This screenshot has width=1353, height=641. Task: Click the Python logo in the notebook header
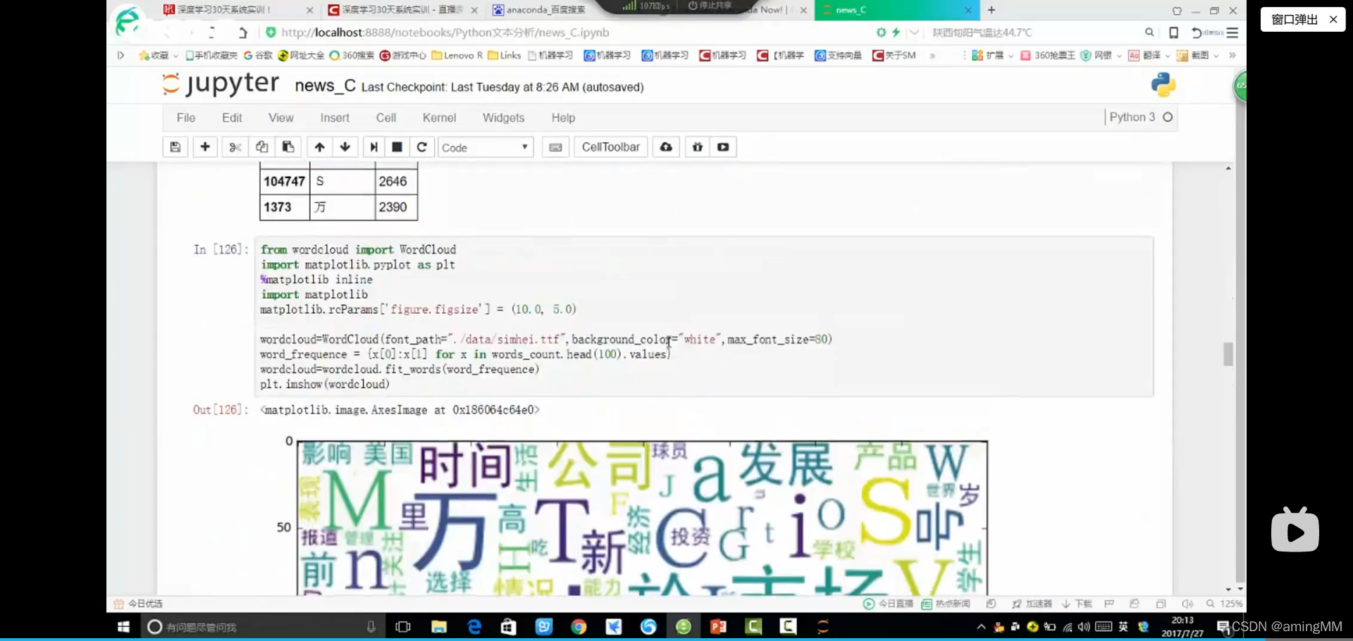point(1163,85)
